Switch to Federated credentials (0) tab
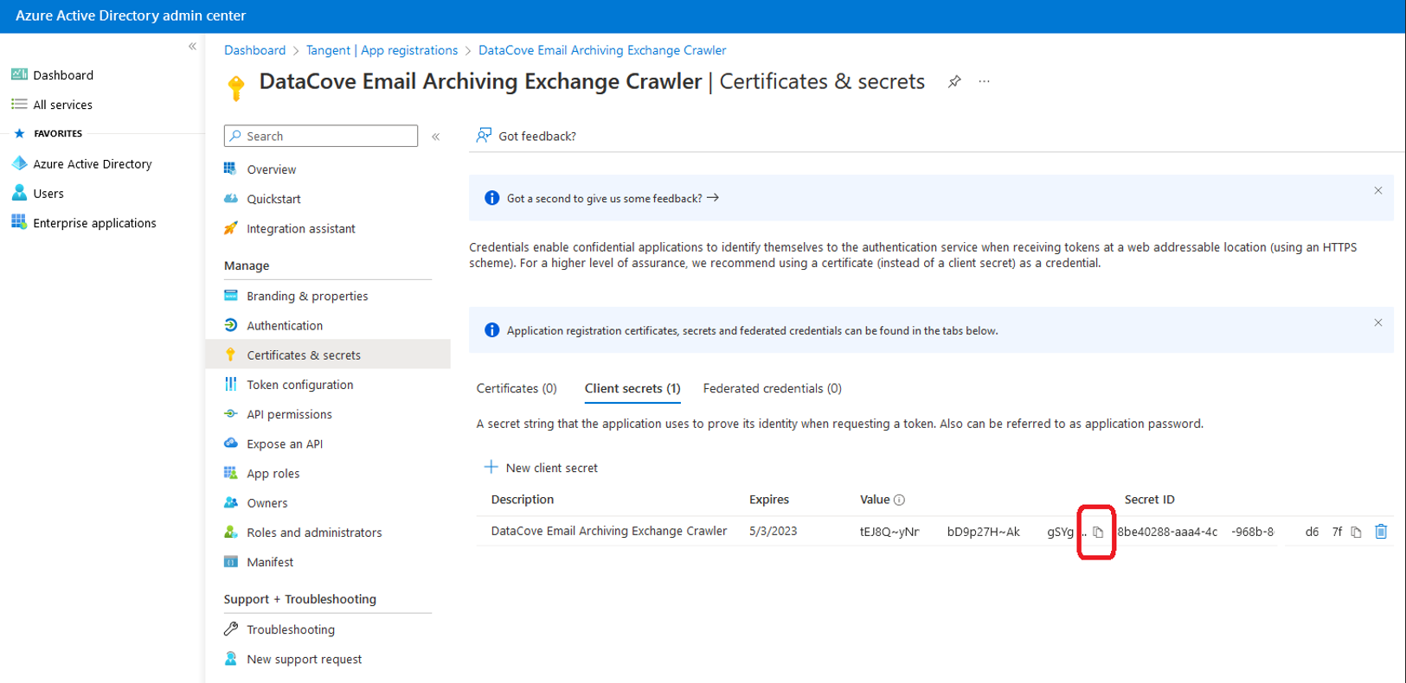This screenshot has width=1406, height=683. 772,388
